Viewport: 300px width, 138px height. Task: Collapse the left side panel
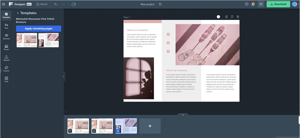63,77
